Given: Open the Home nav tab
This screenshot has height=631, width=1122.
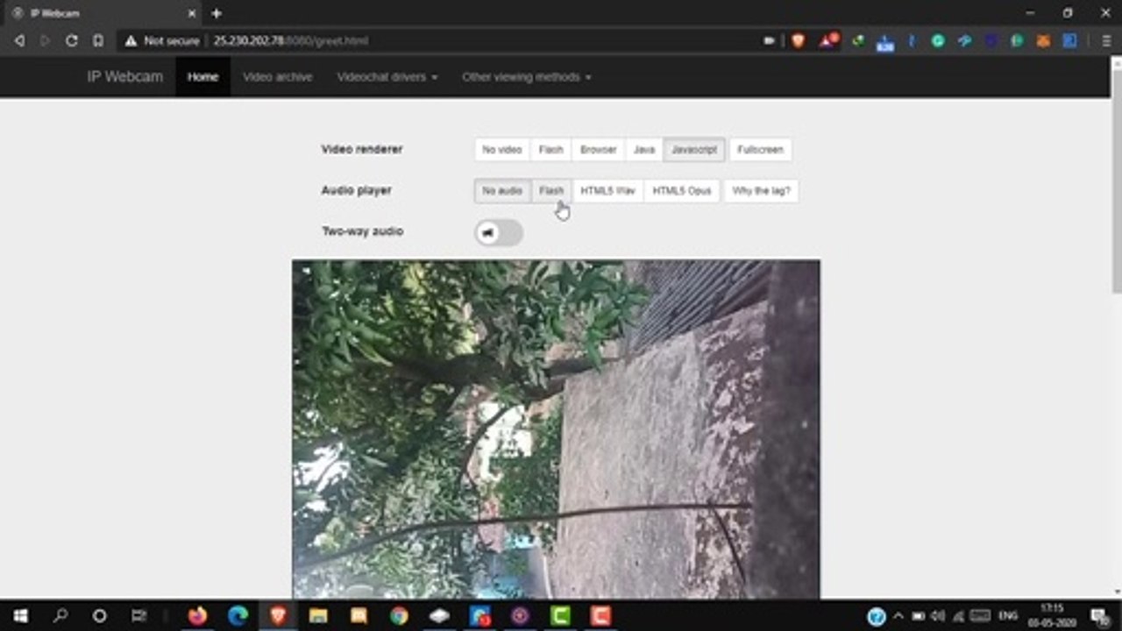Looking at the screenshot, I should [x=202, y=77].
